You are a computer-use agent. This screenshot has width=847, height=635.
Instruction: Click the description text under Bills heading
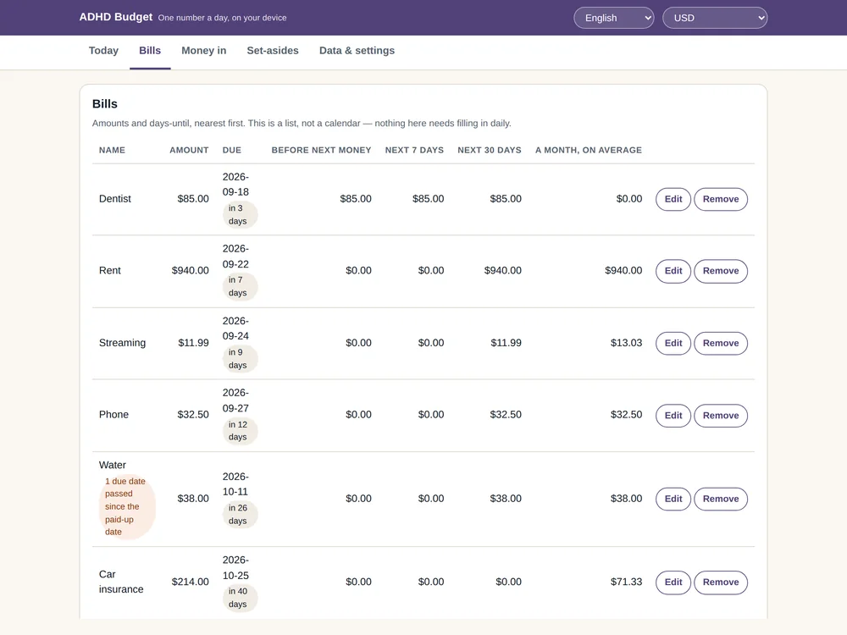tap(302, 123)
